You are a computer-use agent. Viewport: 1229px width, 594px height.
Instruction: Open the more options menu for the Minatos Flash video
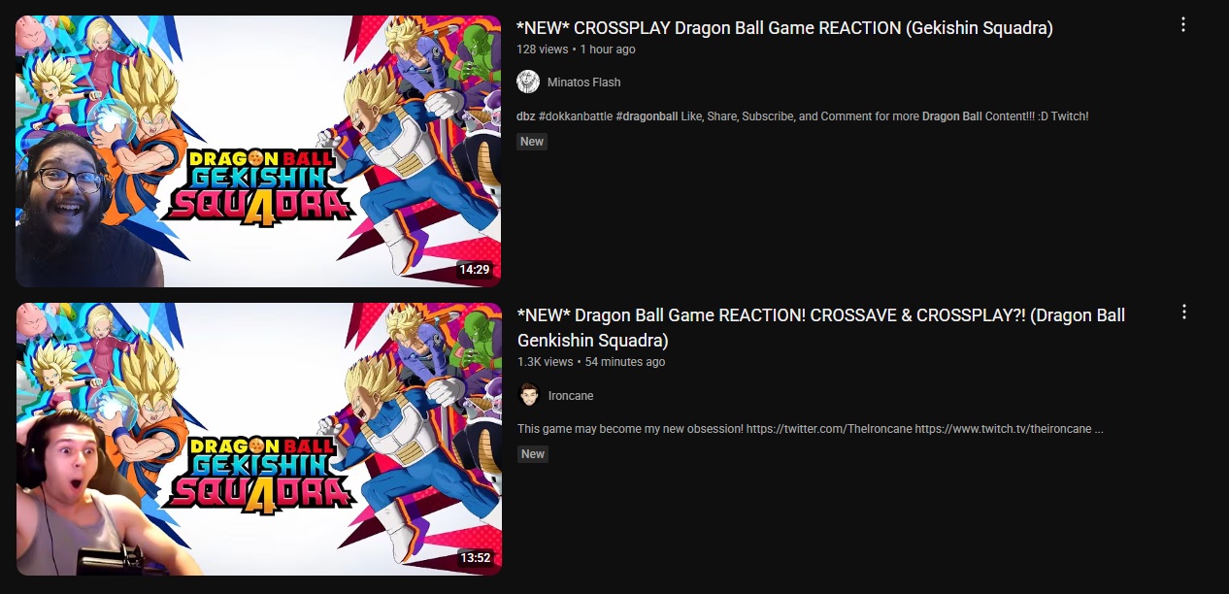click(1182, 25)
